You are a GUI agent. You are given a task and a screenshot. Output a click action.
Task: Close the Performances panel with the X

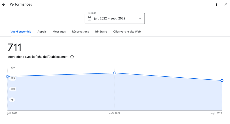226,4
